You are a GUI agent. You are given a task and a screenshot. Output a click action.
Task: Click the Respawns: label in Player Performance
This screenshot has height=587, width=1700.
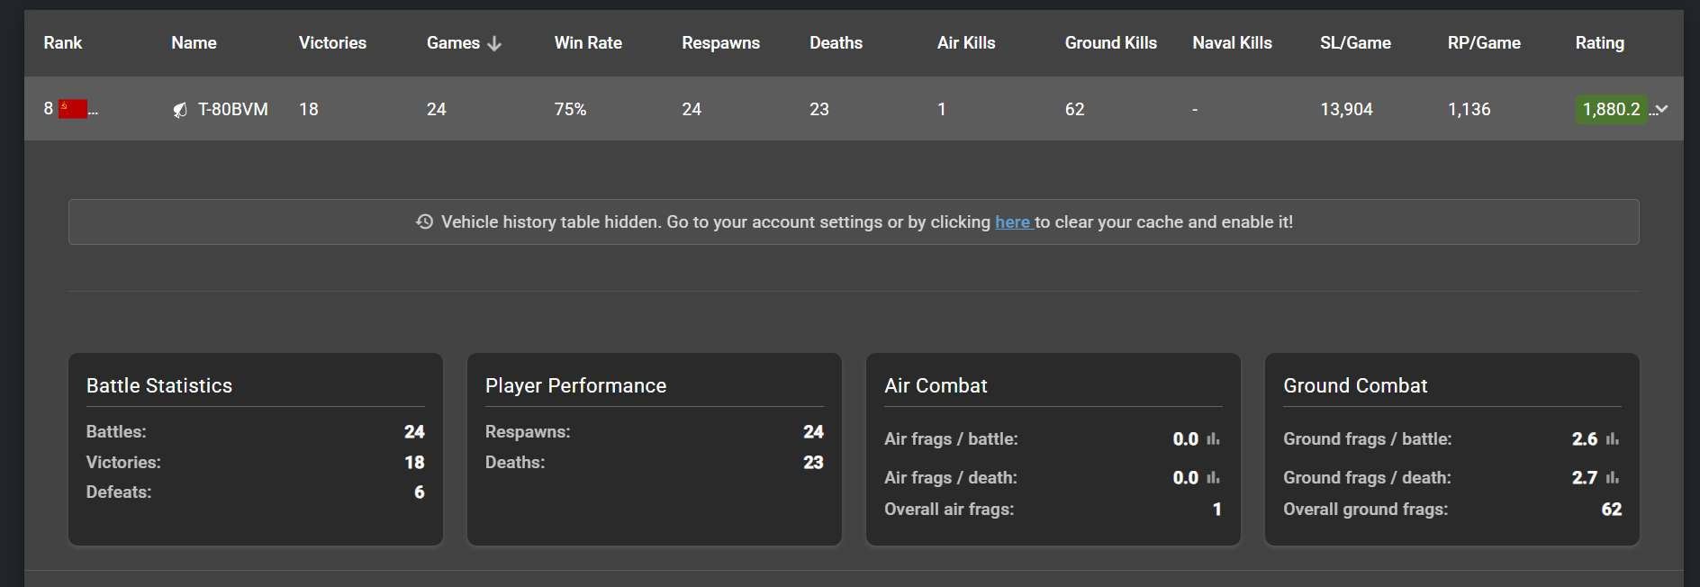tap(528, 432)
